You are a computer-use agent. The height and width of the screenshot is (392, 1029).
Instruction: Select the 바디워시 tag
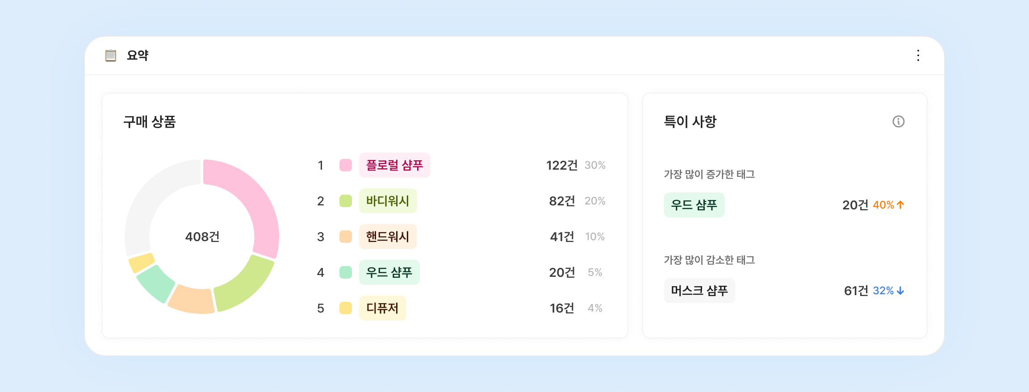(x=388, y=201)
